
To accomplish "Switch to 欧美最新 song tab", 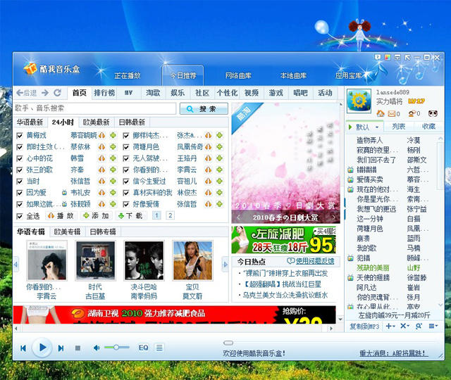I will (96, 122).
